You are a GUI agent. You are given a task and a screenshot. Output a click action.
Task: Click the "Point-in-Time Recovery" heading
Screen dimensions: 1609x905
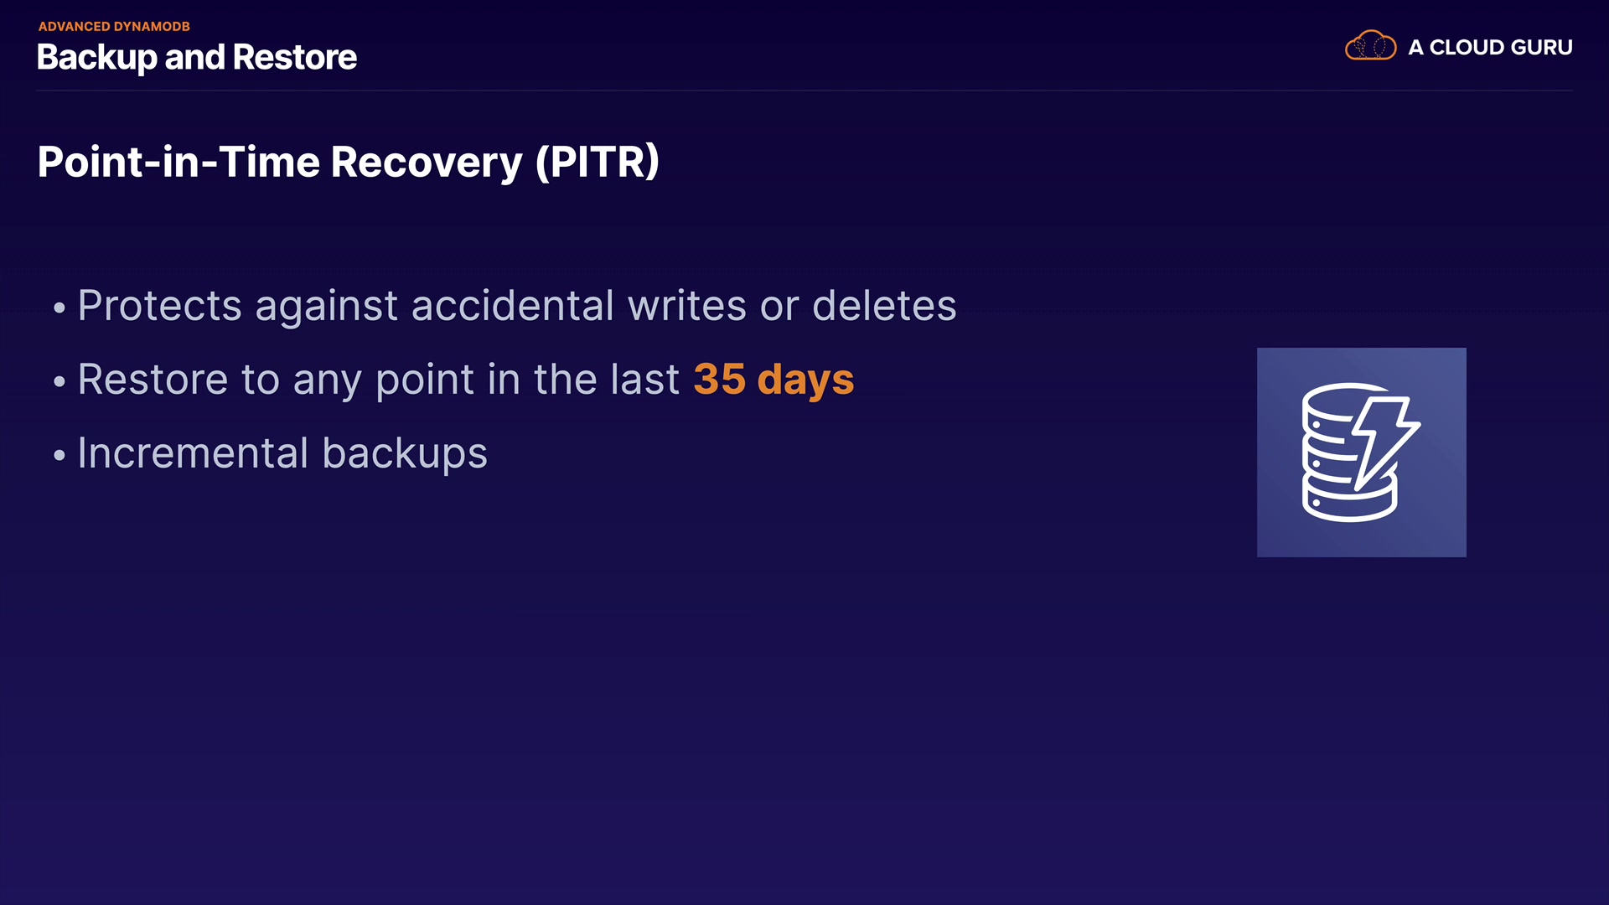coord(280,162)
